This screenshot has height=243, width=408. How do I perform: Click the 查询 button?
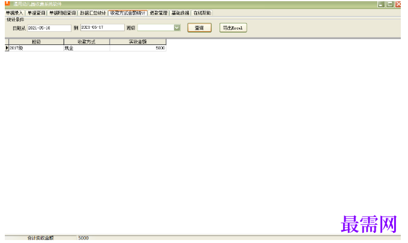click(x=199, y=28)
